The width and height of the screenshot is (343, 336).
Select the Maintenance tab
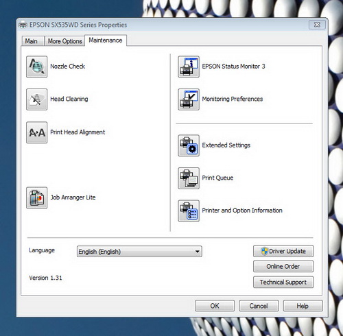(x=106, y=40)
